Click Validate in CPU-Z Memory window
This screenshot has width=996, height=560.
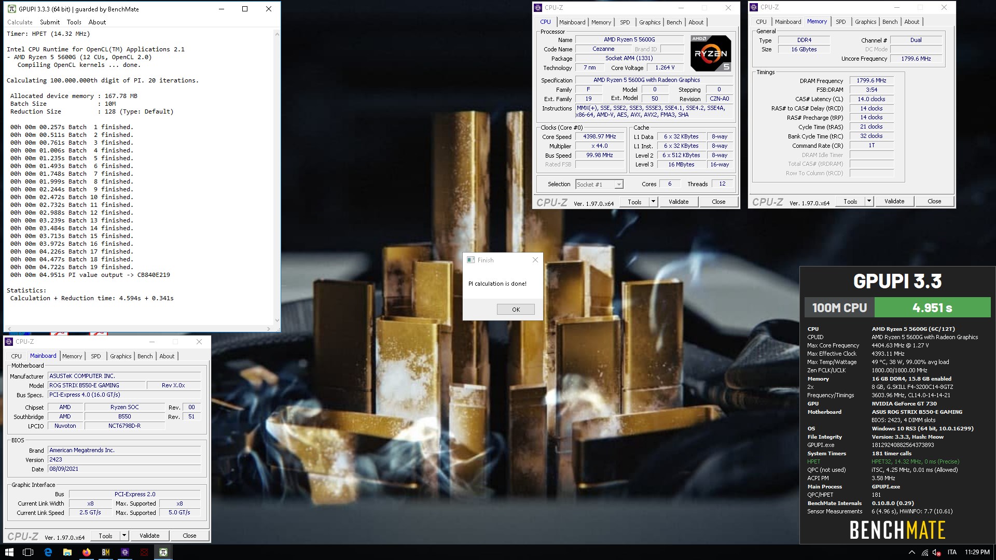(x=894, y=201)
